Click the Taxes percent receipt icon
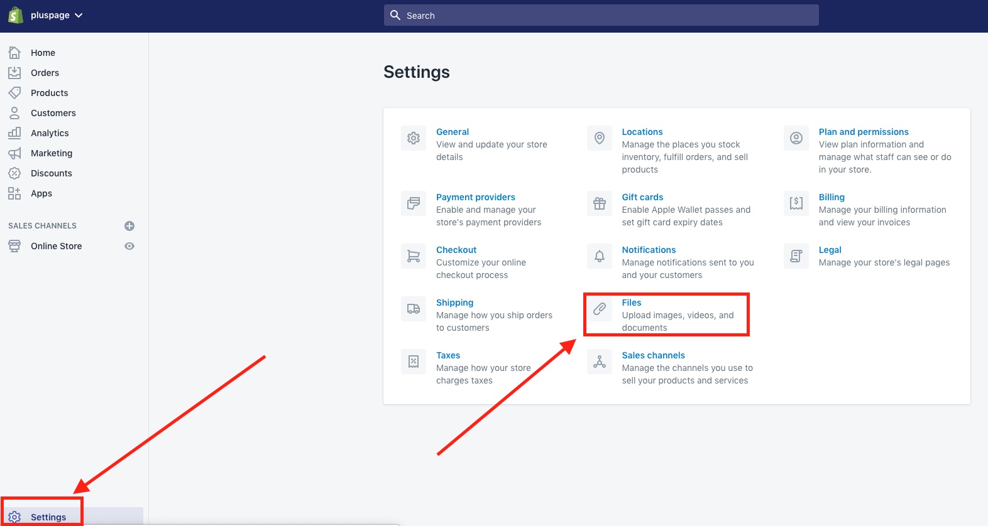Screen dimensions: 988x526 click(414, 362)
